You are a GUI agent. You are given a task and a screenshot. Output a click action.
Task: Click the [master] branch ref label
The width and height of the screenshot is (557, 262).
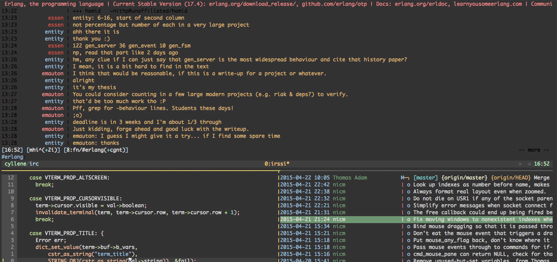coord(426,178)
